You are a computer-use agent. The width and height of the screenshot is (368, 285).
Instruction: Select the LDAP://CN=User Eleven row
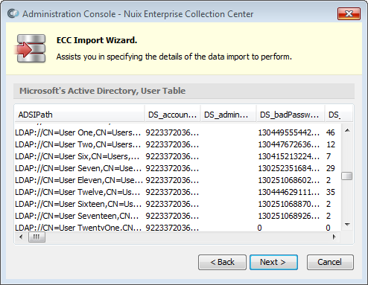click(177, 180)
